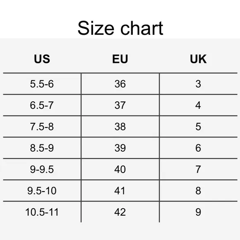The image size is (240, 240).
Task: Select the UK size 4 cell
Action: (x=198, y=105)
